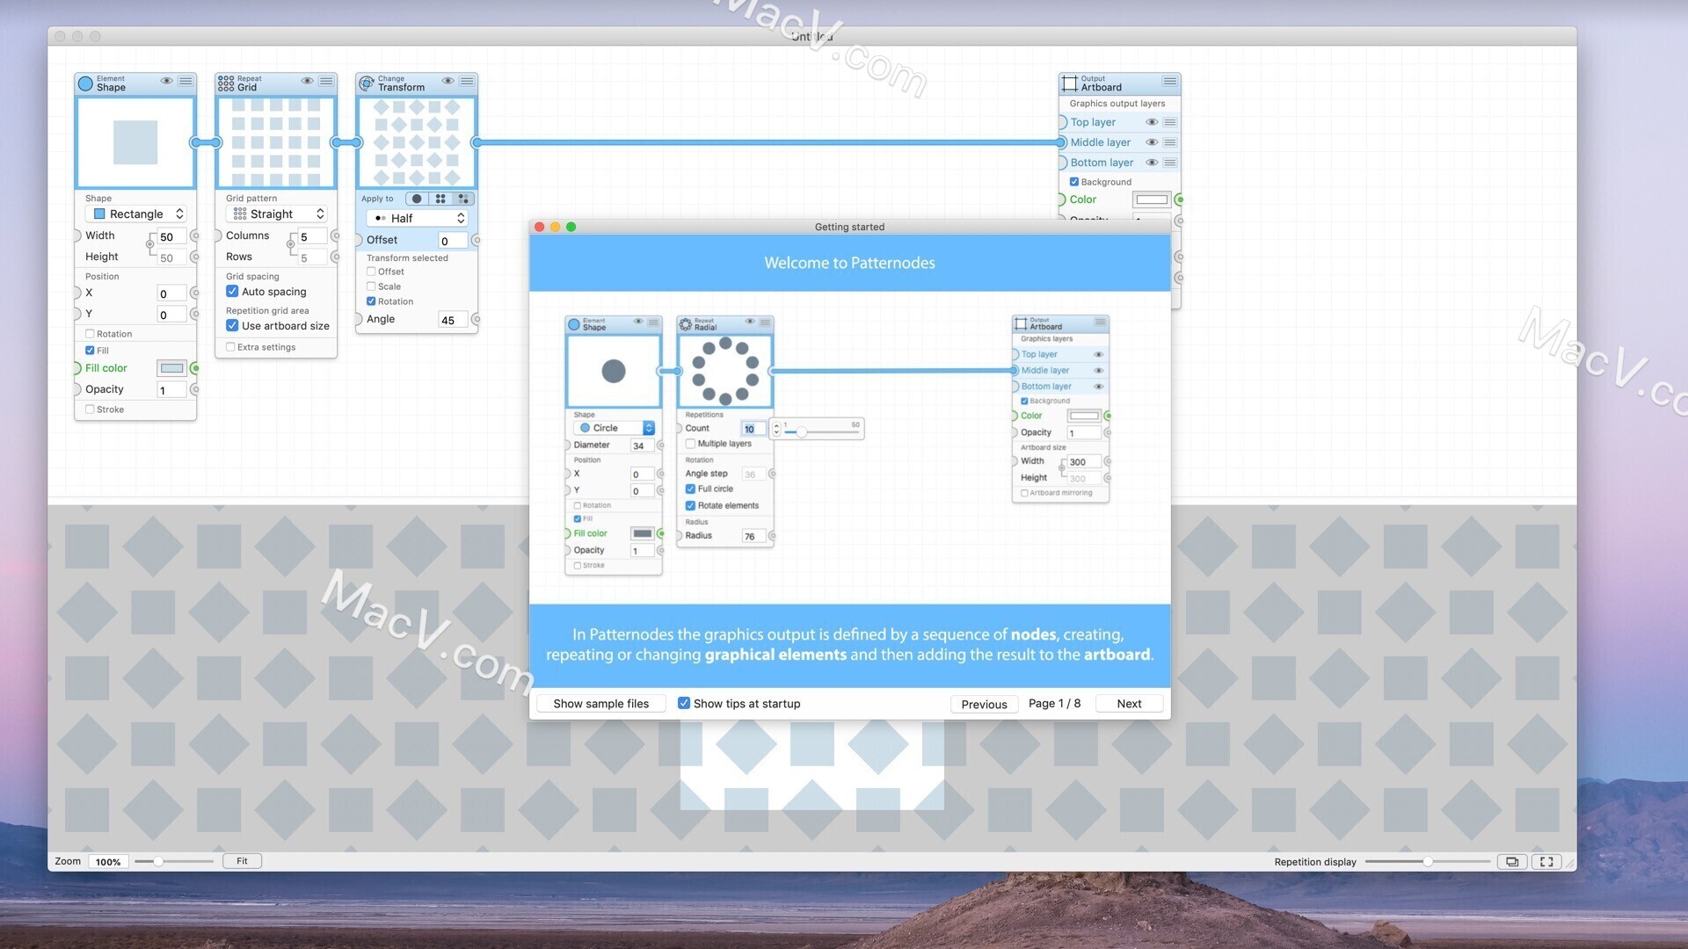Enable Rotation checkbox in Shape node
This screenshot has height=949, width=1688.
[x=90, y=334]
